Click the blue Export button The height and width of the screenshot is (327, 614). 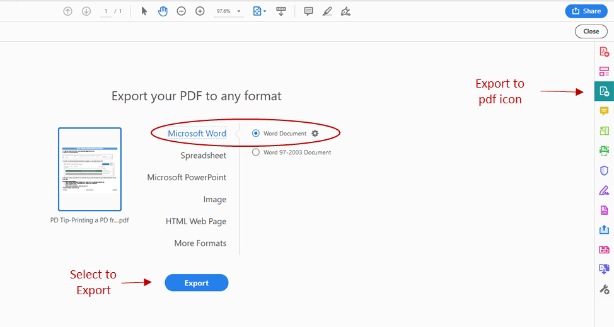(197, 283)
